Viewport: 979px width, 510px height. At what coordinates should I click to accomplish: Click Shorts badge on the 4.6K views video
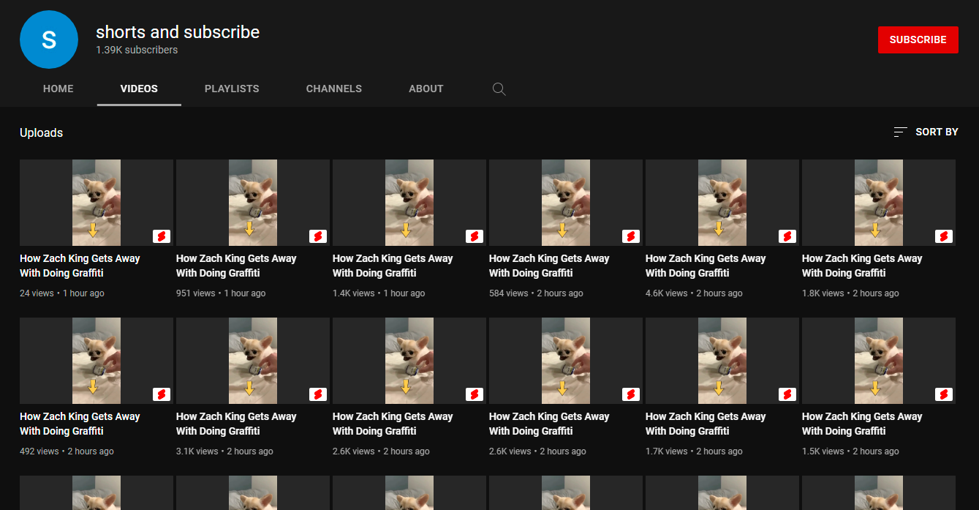(787, 236)
